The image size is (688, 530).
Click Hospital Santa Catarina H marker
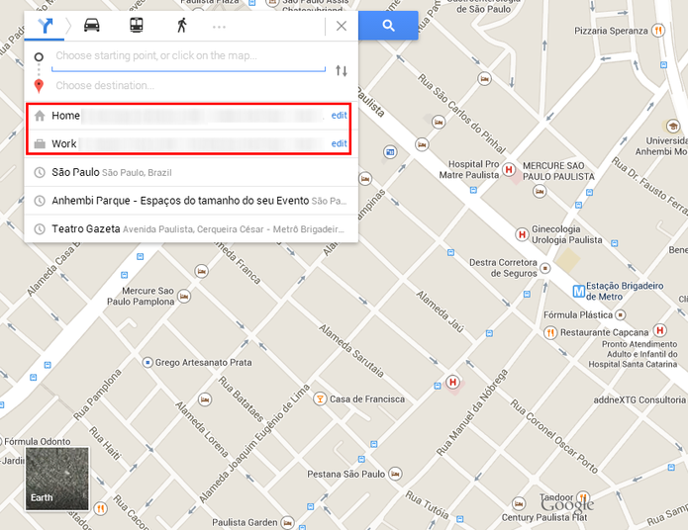point(660,330)
